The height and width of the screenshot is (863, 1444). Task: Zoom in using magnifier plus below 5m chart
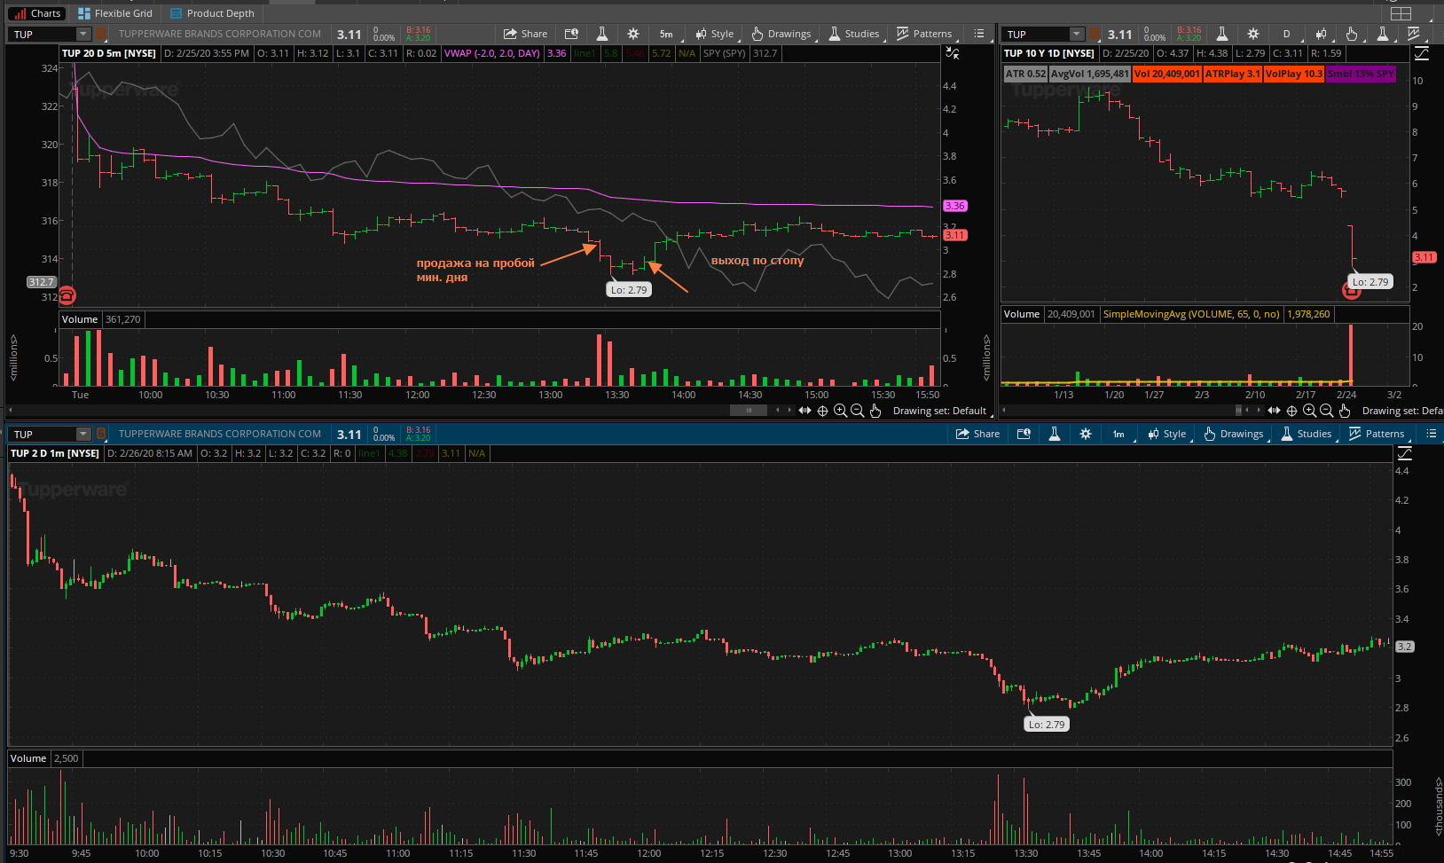point(840,411)
